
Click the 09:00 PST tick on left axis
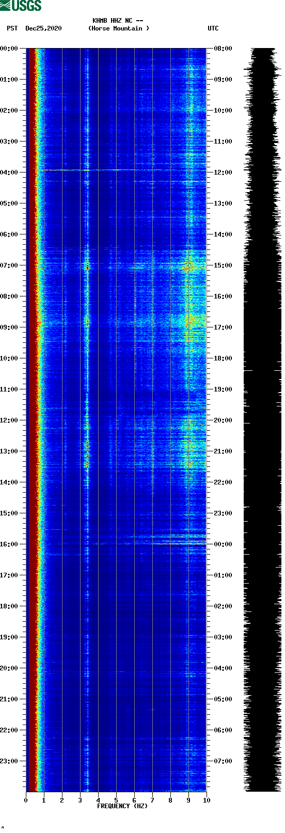9,327
